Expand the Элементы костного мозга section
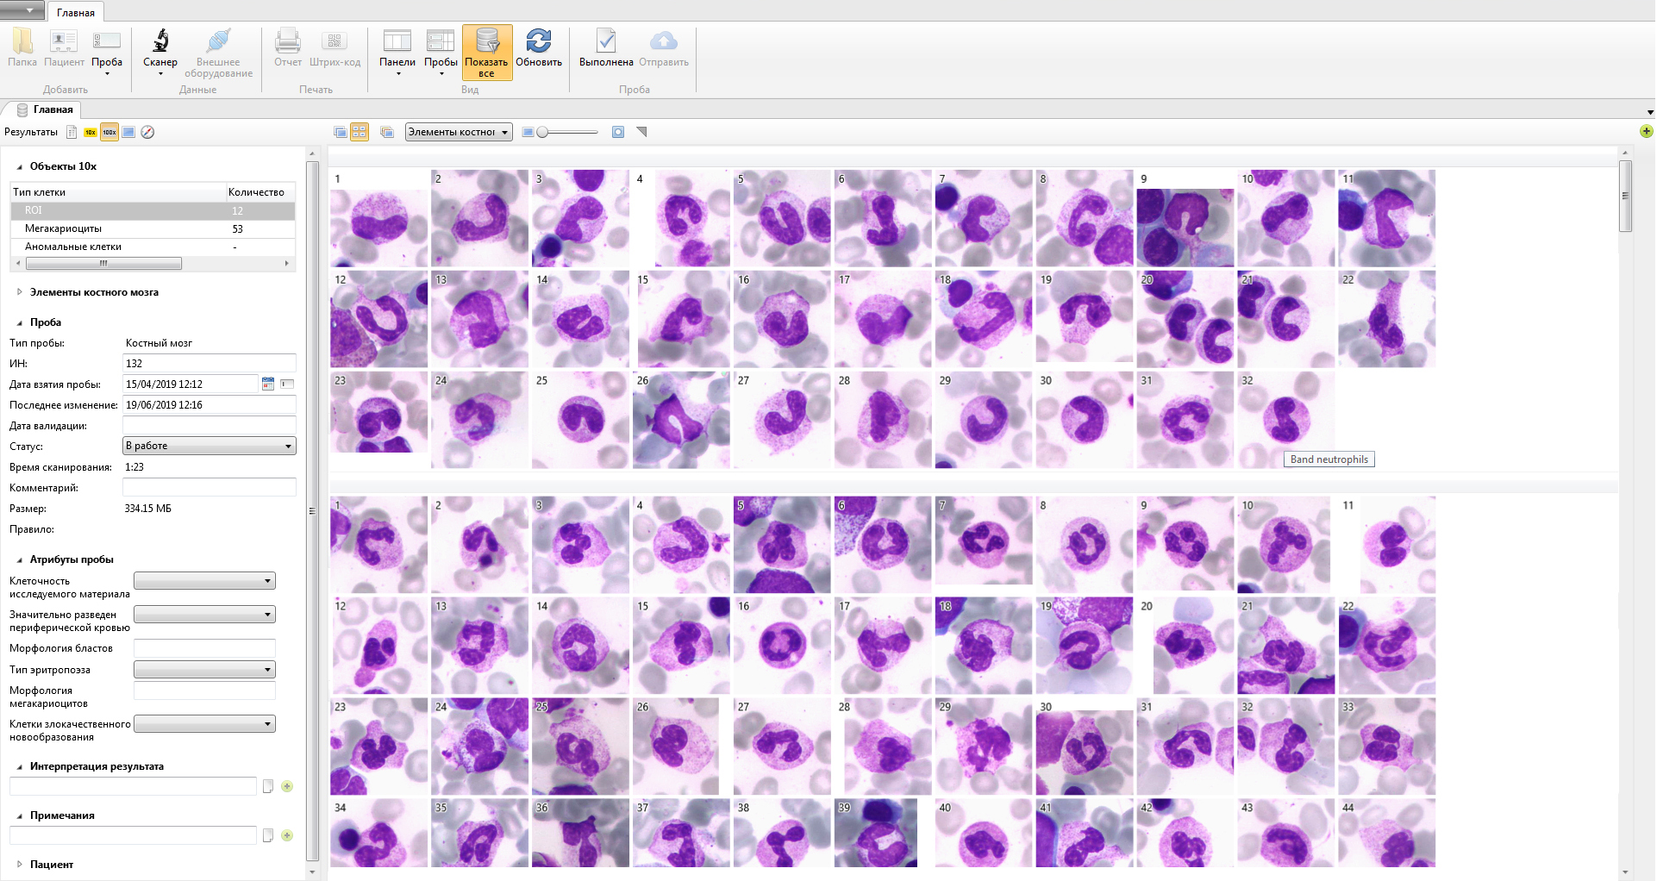The height and width of the screenshot is (881, 1657). click(x=20, y=292)
